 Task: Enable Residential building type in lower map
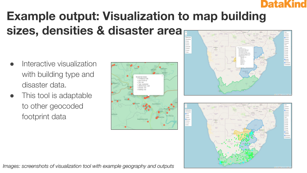[x=186, y=112]
